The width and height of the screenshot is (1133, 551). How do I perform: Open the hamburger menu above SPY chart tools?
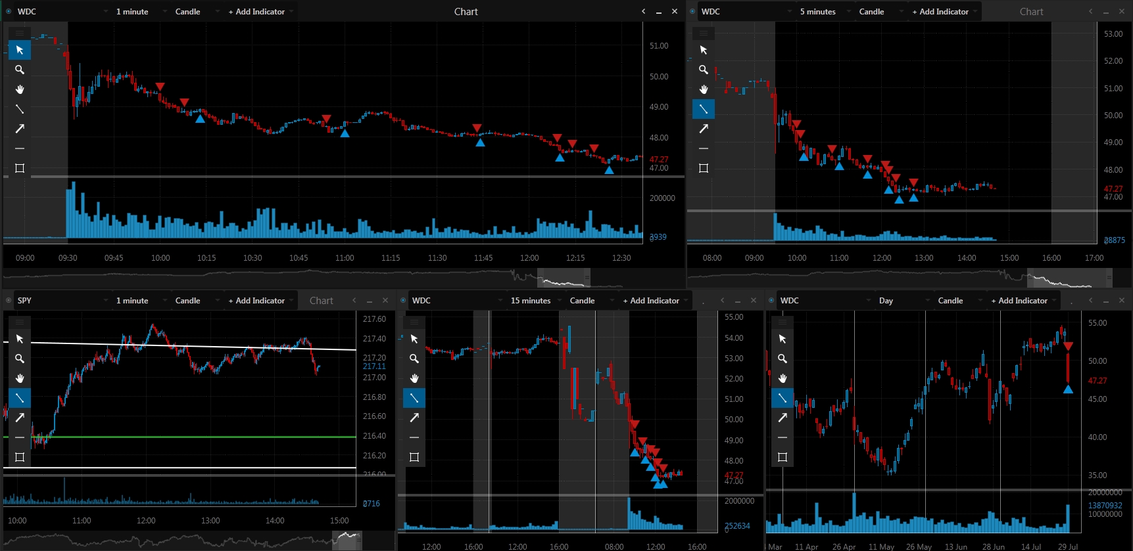tap(20, 321)
